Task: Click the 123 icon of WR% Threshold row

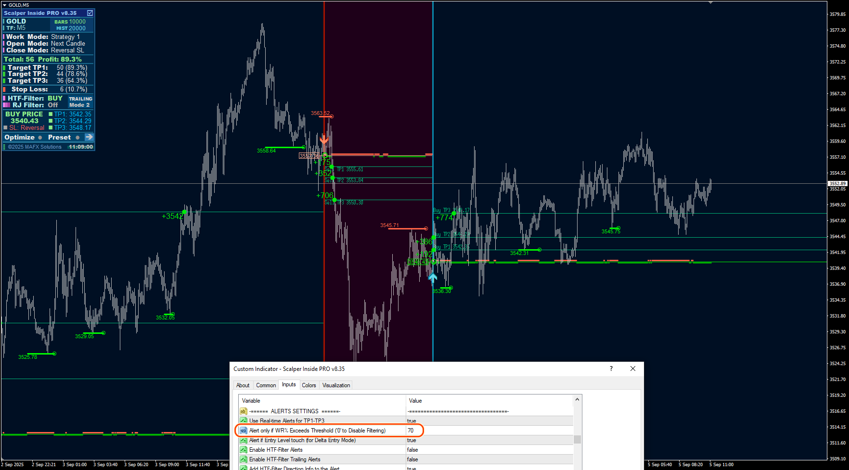Action: (x=244, y=431)
